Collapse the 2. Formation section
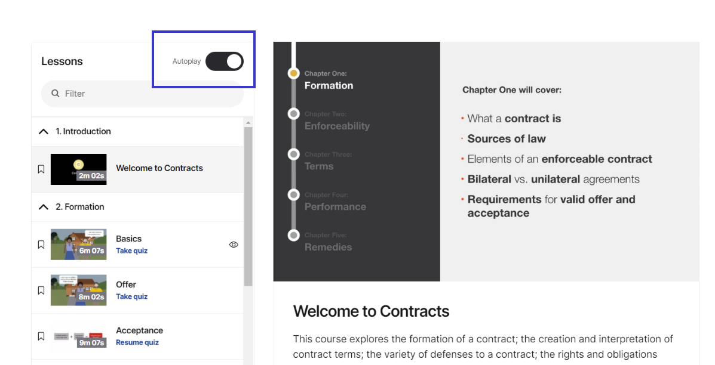The height and width of the screenshot is (365, 715). (44, 207)
